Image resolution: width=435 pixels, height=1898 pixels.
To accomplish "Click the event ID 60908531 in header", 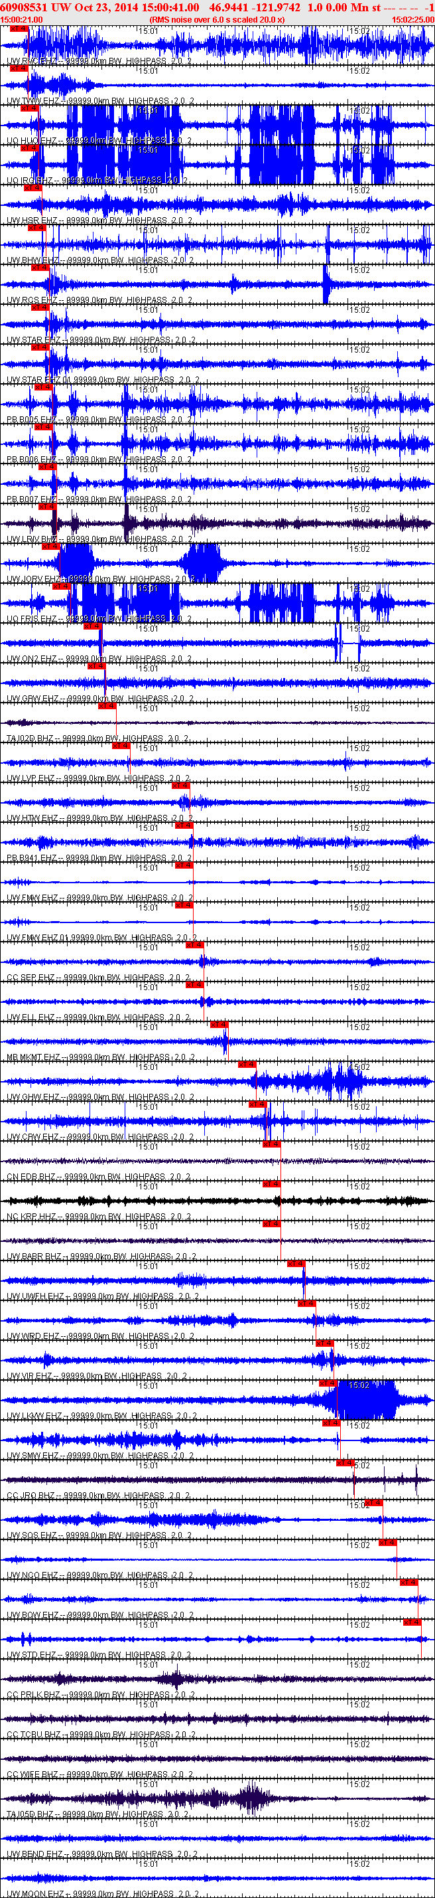I will pyautogui.click(x=25, y=7).
